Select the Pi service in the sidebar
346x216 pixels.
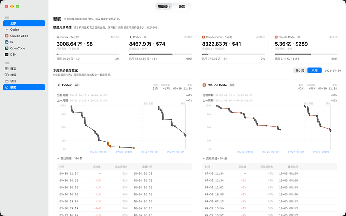24,42
